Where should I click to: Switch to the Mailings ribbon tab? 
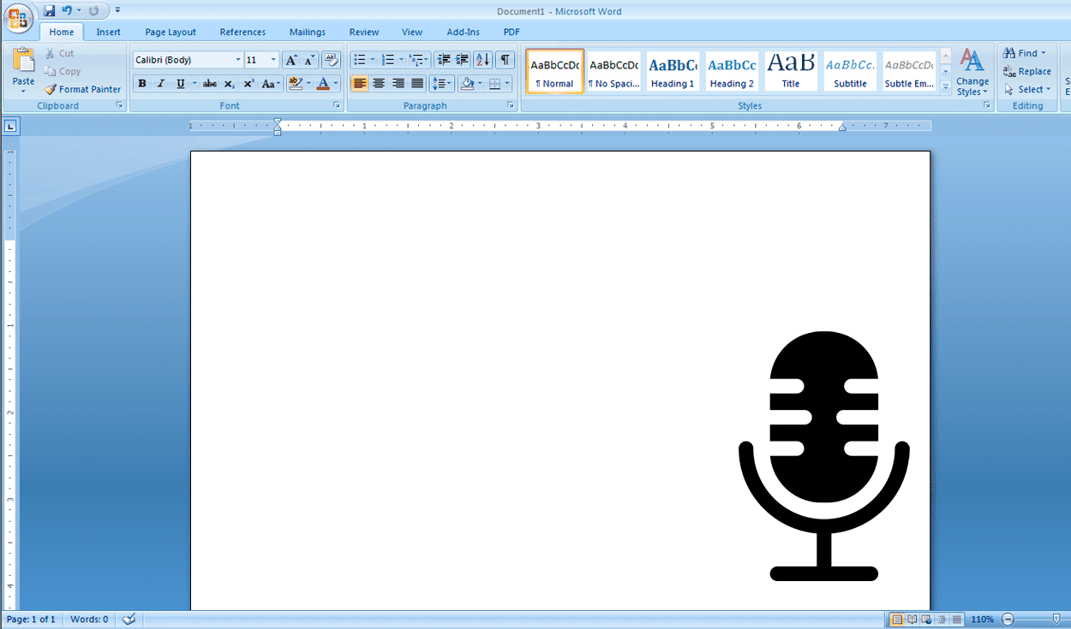[307, 32]
